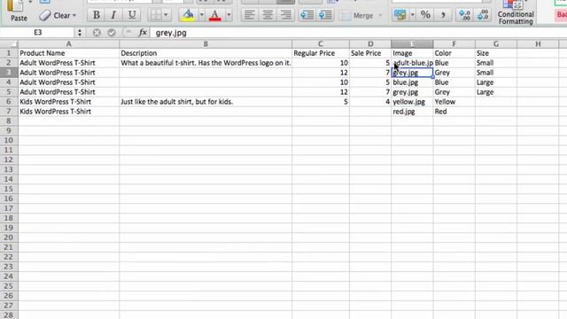Decrease decimal places
Image resolution: width=567 pixels, height=319 pixels.
click(483, 15)
